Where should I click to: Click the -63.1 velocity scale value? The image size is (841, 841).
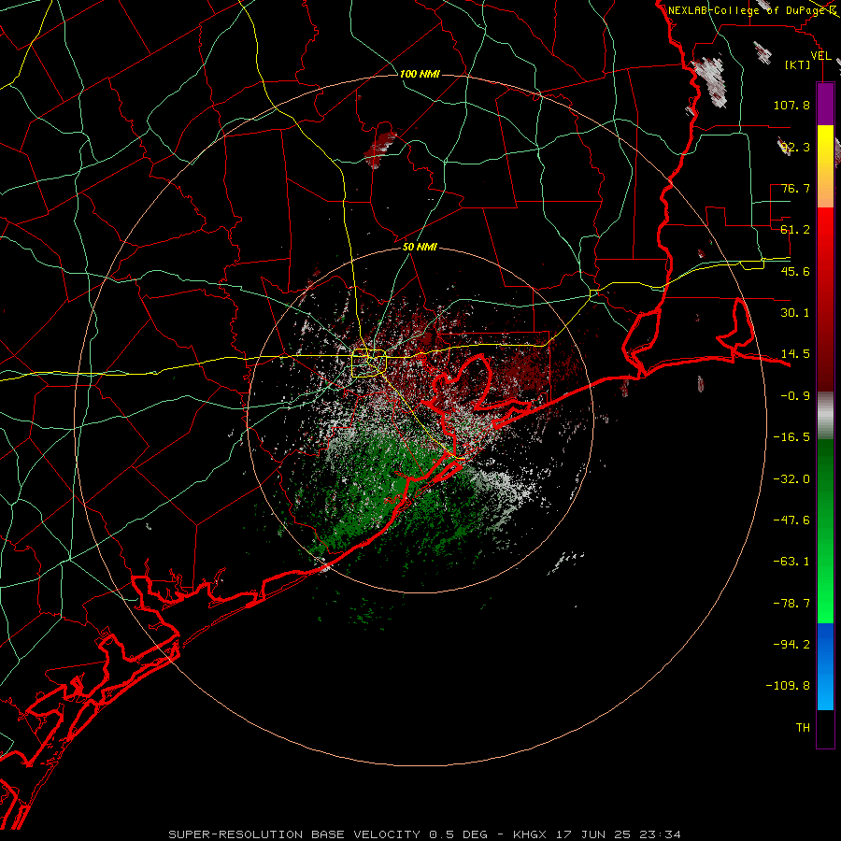pos(791,562)
